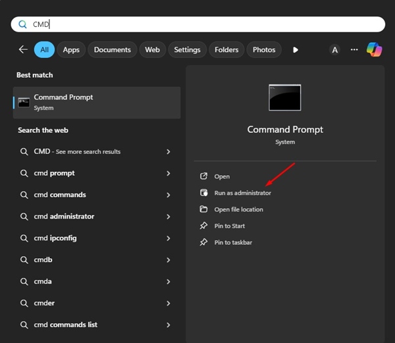
Task: Click the pin icon beside Pin to Start
Action: coord(203,226)
